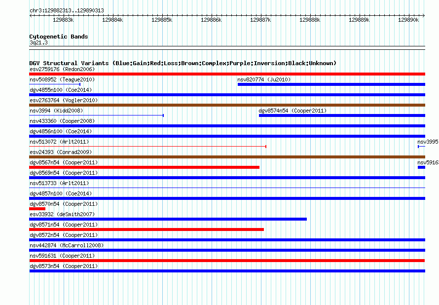Click the thin blue nsv508952 feature line
The height and width of the screenshot is (305, 439).
tap(55, 84)
